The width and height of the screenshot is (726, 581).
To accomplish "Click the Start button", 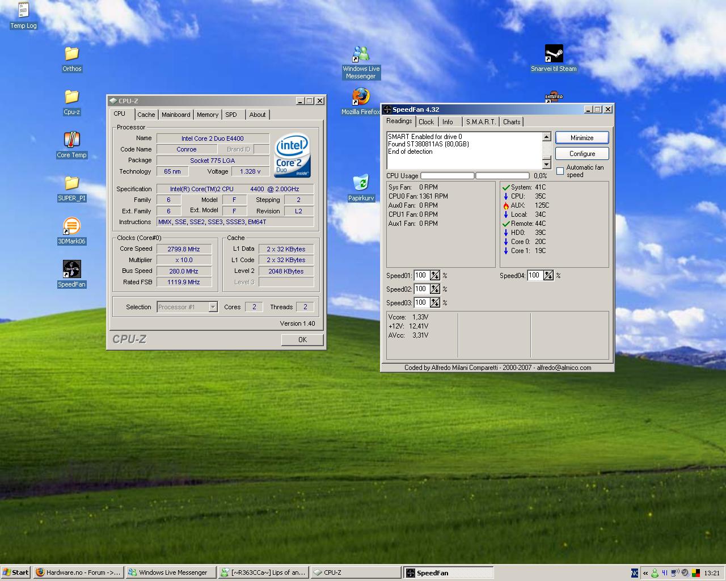I will 16,572.
